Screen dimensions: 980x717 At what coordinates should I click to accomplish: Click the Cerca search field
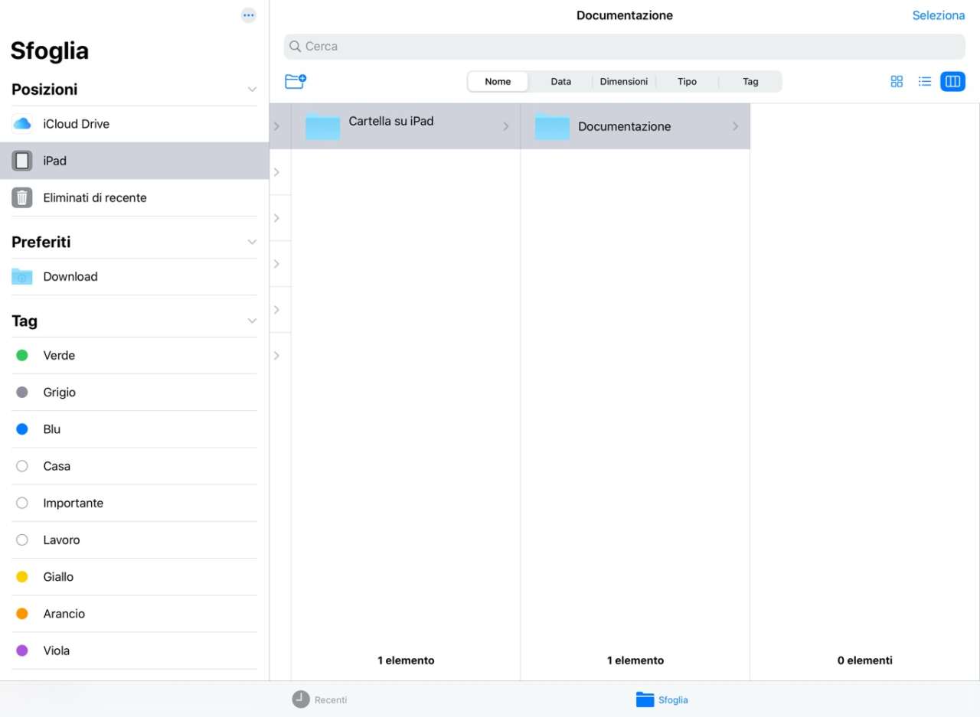coord(625,47)
